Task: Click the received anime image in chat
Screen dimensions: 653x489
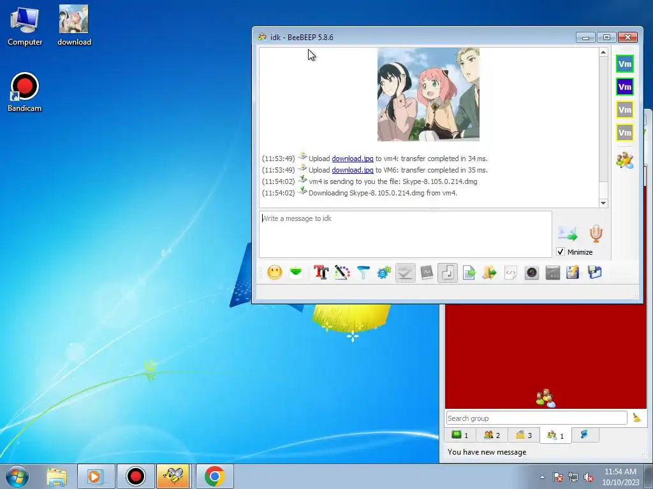Action: click(x=428, y=94)
